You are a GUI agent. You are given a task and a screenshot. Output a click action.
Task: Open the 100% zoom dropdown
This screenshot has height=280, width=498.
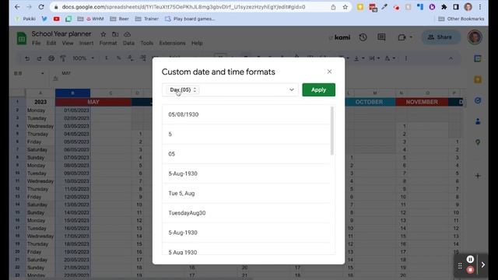pos(83,58)
